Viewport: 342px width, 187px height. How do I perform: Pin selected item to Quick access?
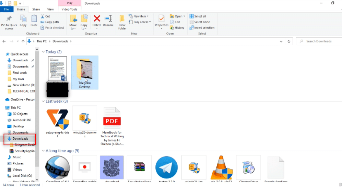[9, 22]
